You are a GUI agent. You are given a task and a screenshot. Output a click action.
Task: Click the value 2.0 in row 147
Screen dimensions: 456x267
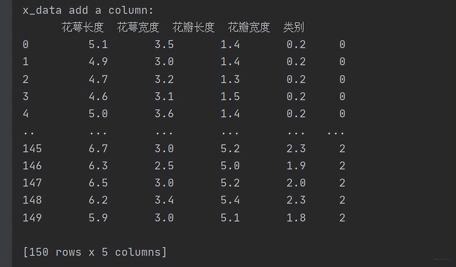(296, 183)
